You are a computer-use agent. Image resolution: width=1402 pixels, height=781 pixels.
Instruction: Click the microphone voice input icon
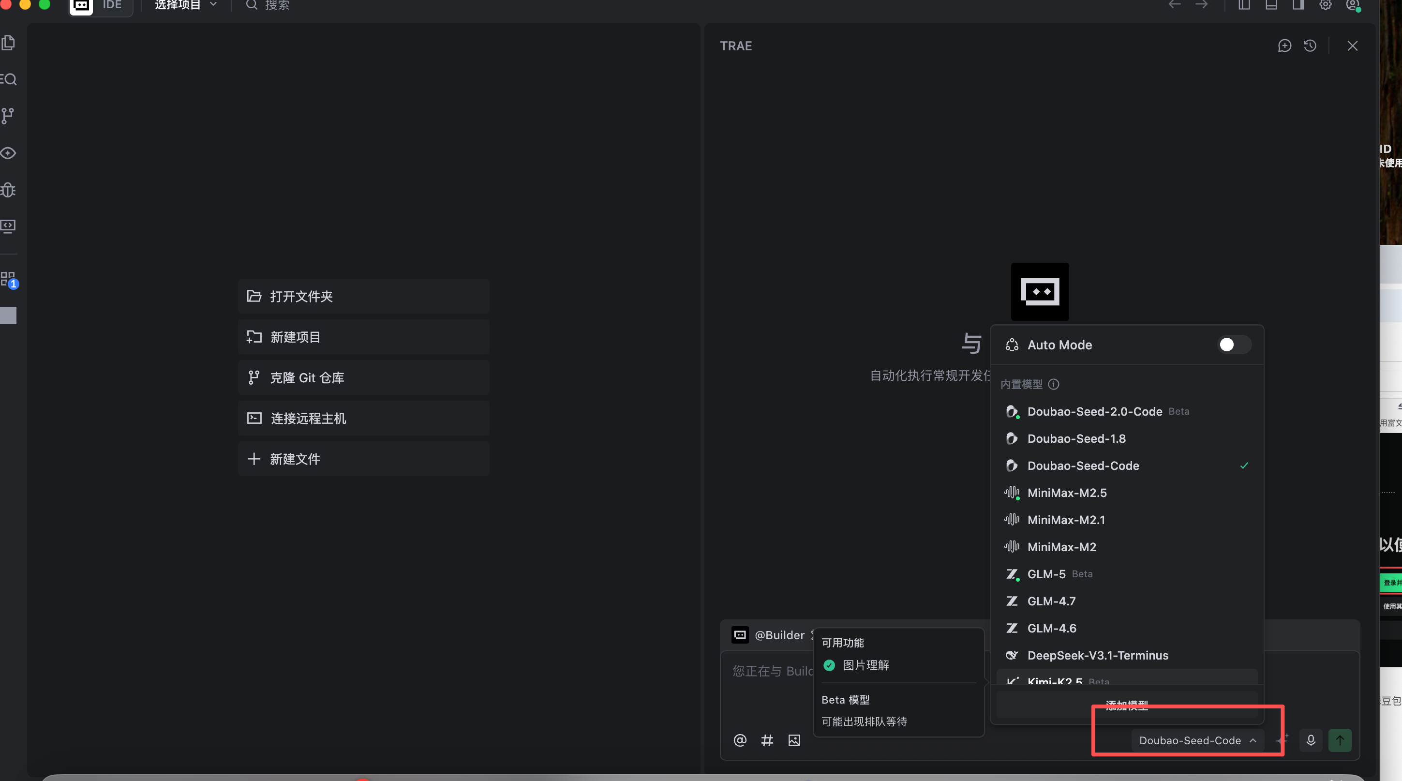1311,740
